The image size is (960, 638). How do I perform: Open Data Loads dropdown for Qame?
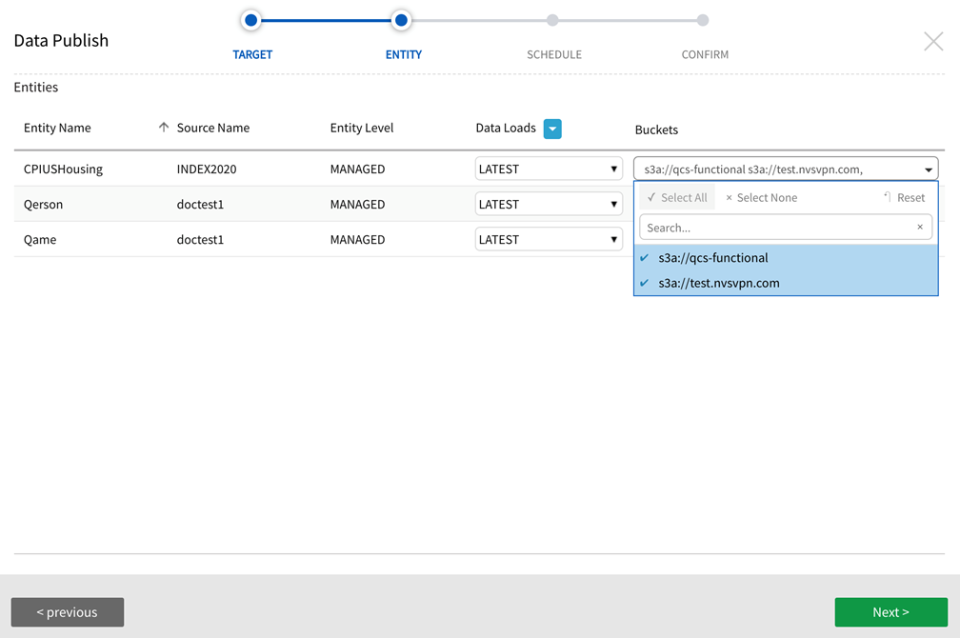[x=549, y=239]
